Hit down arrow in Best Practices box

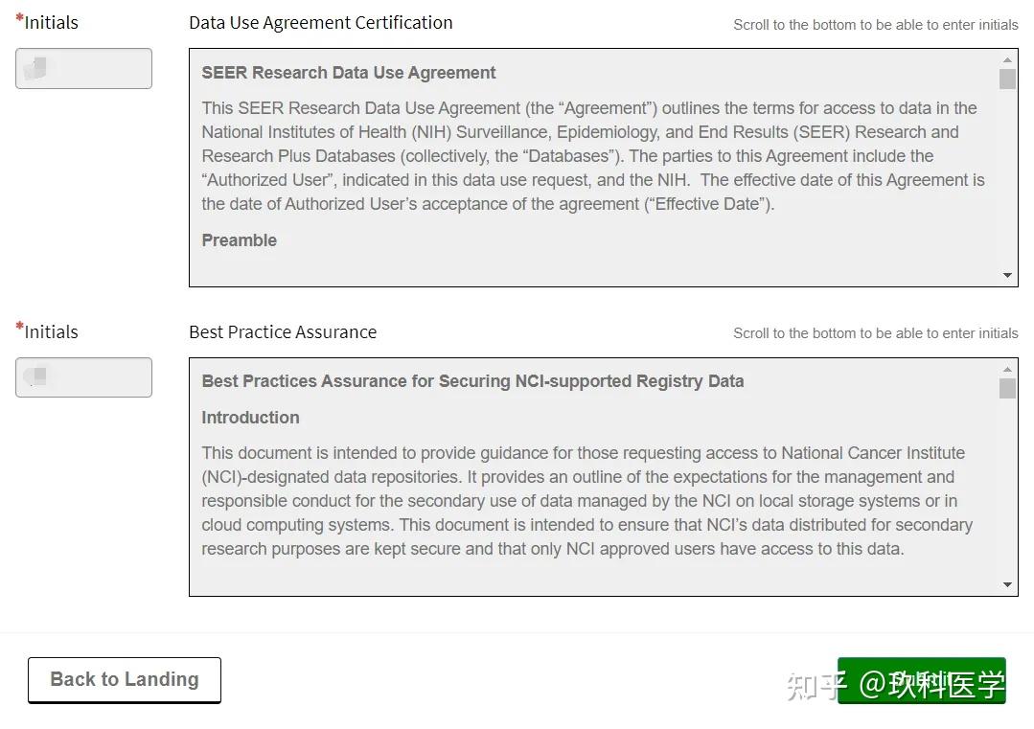1007,584
